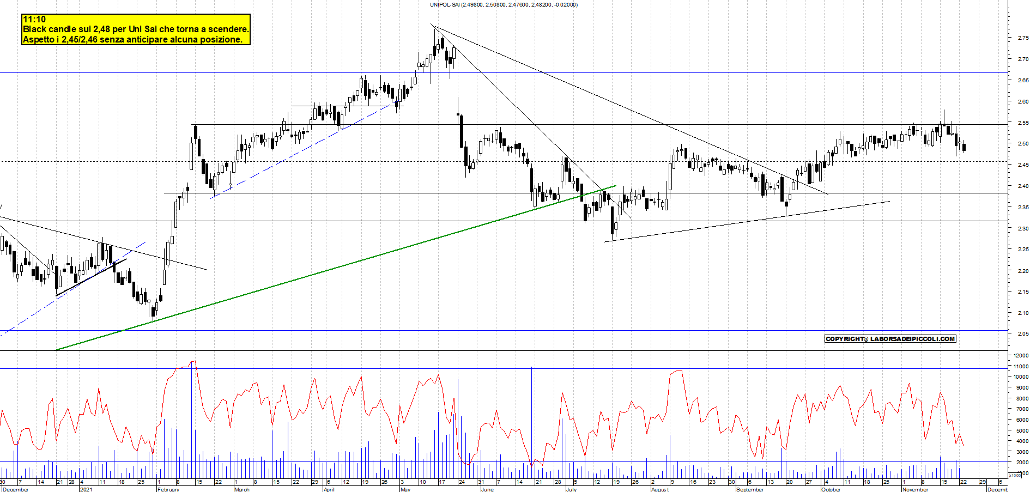Viewport: 1030px width, 492px height.
Task: Click the November month label
Action: (x=914, y=489)
